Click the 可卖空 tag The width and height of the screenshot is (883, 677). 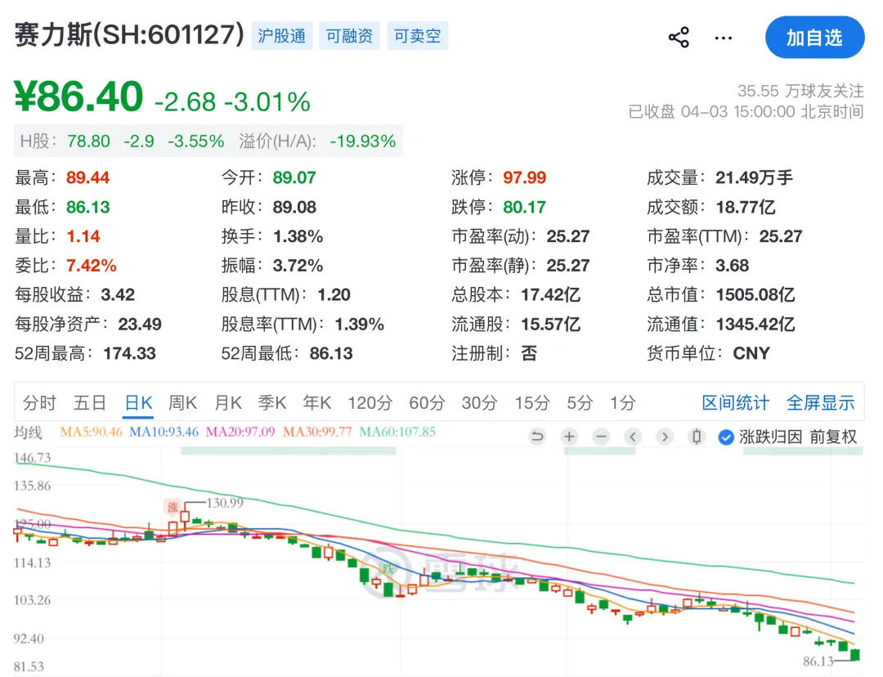click(417, 36)
